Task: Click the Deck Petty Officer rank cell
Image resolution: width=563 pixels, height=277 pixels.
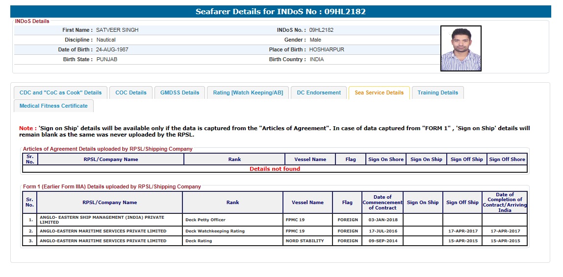Action: pos(205,220)
